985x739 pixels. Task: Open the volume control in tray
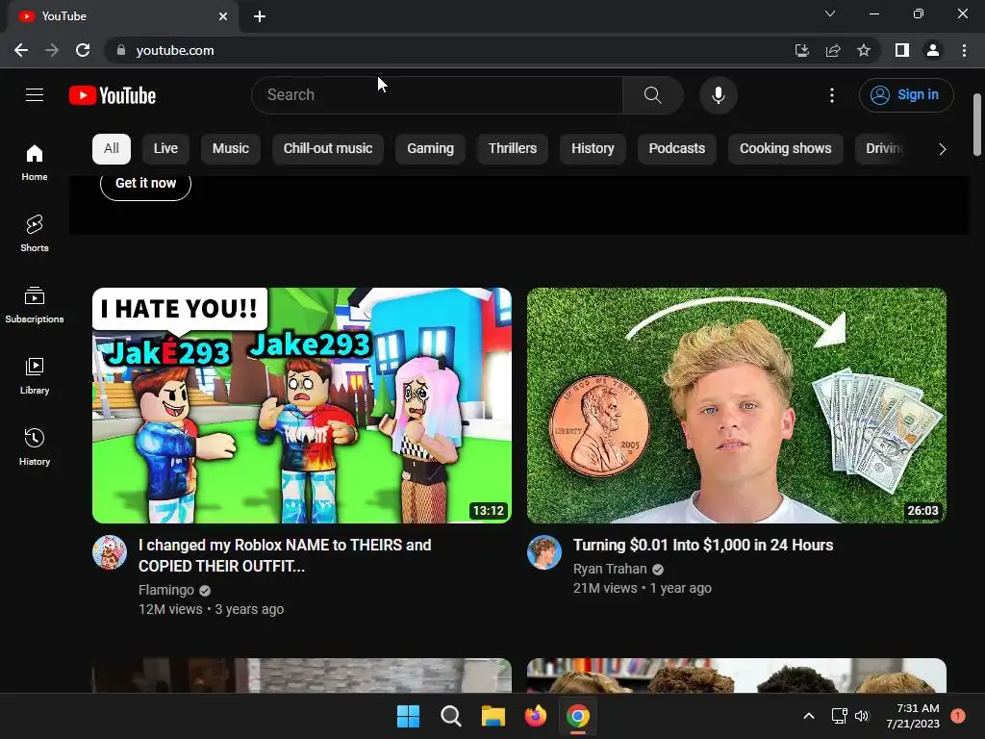pyautogui.click(x=862, y=716)
